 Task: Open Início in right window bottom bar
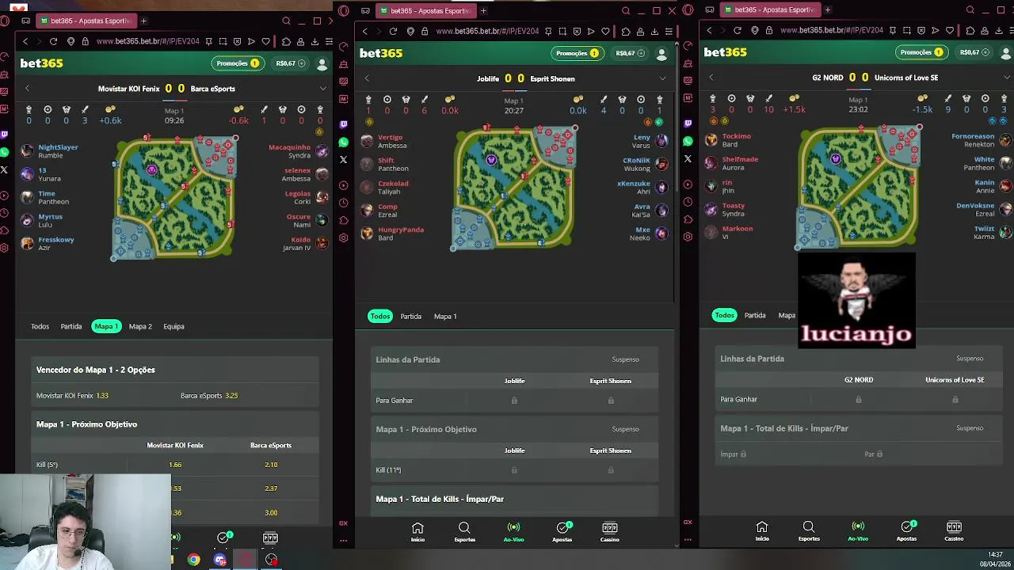[x=762, y=531]
